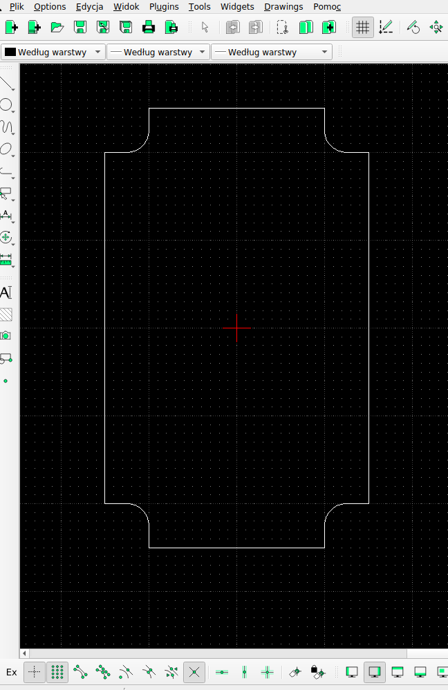Screen dimensions: 448x690
Task: Toggle snap to center
Action: [126, 672]
